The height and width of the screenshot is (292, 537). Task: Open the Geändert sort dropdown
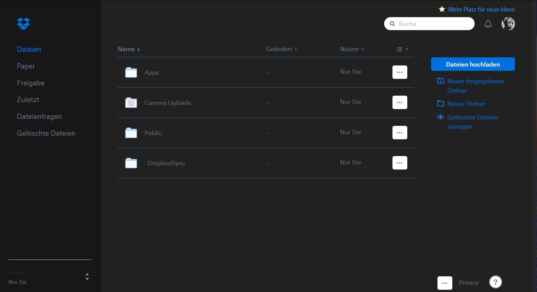coord(282,49)
